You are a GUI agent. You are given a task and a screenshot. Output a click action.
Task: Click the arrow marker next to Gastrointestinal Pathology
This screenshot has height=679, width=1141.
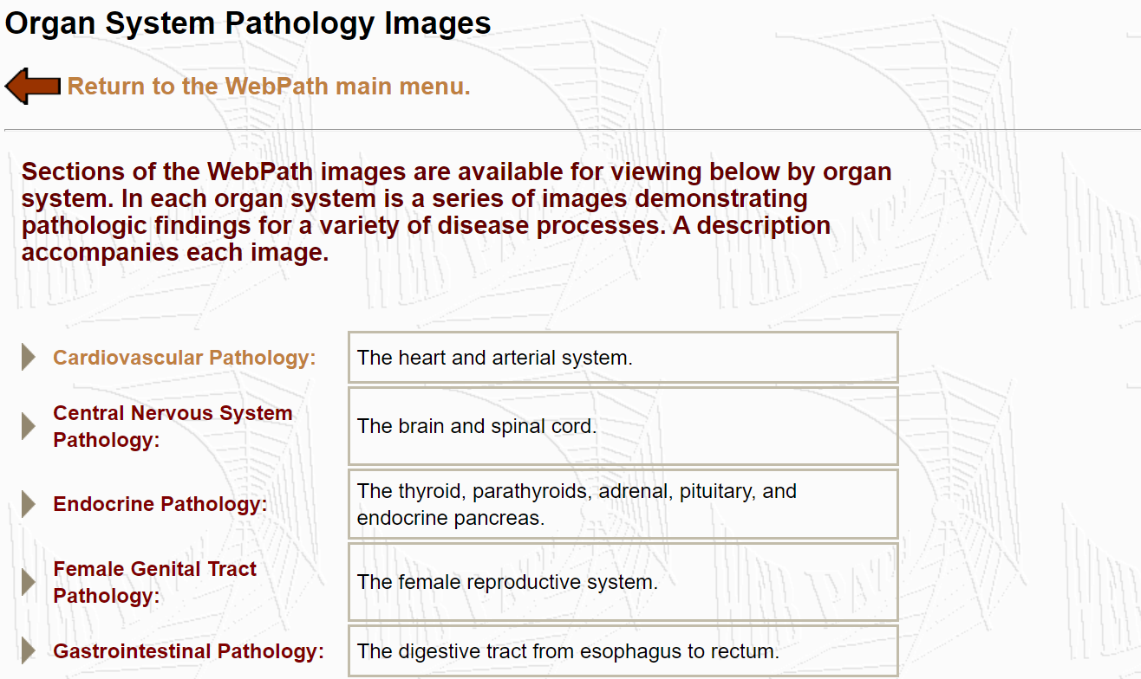click(26, 649)
